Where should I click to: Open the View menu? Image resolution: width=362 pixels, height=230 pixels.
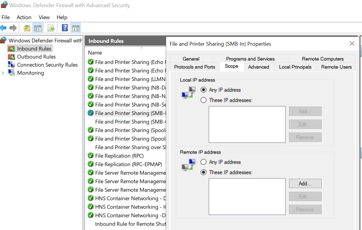pos(44,17)
